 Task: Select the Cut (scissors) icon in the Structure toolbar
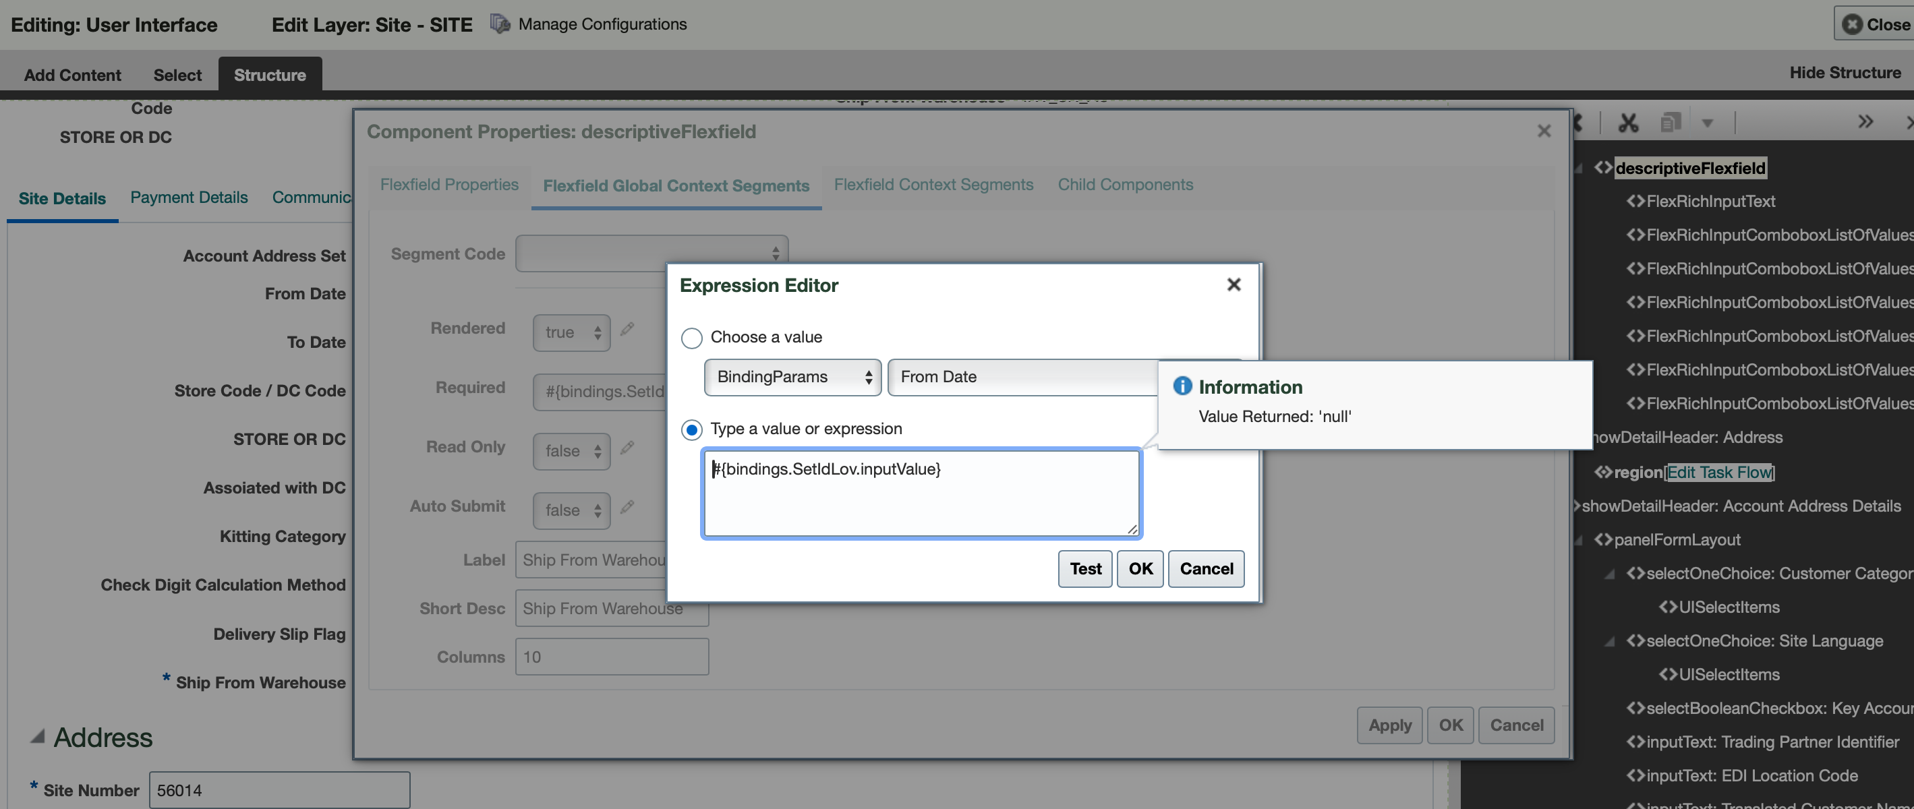click(1628, 121)
